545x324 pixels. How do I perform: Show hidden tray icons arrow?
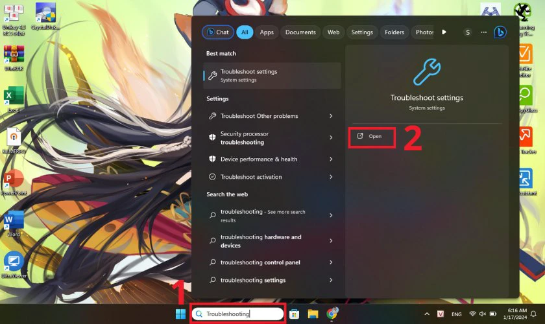coord(427,314)
